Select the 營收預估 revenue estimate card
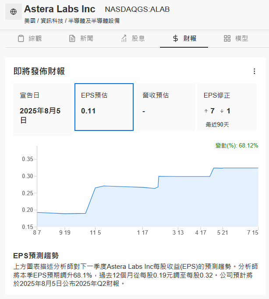The image size is (269, 299). (x=166, y=107)
